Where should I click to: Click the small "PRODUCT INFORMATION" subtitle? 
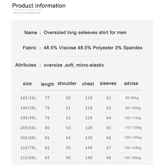(x=27, y=13)
